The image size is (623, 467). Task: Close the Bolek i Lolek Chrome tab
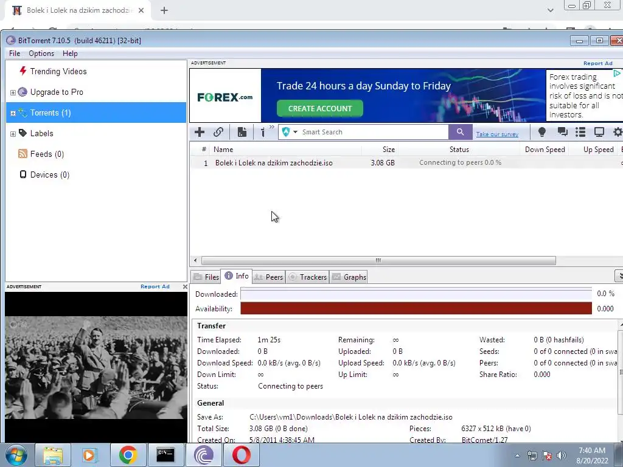(141, 10)
